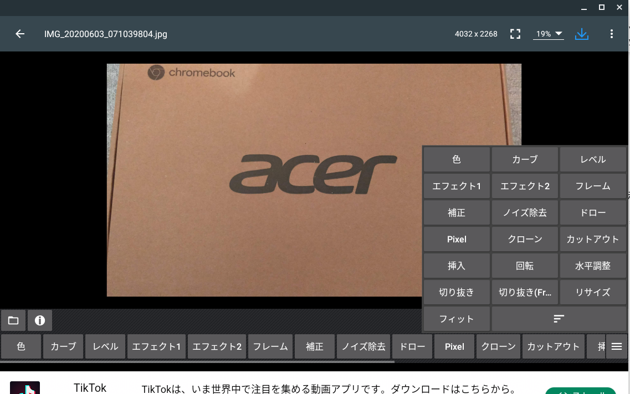Open ドロー in the popup panel

(x=593, y=212)
